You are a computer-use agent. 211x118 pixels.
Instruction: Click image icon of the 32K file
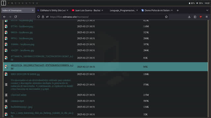(x=6, y=114)
